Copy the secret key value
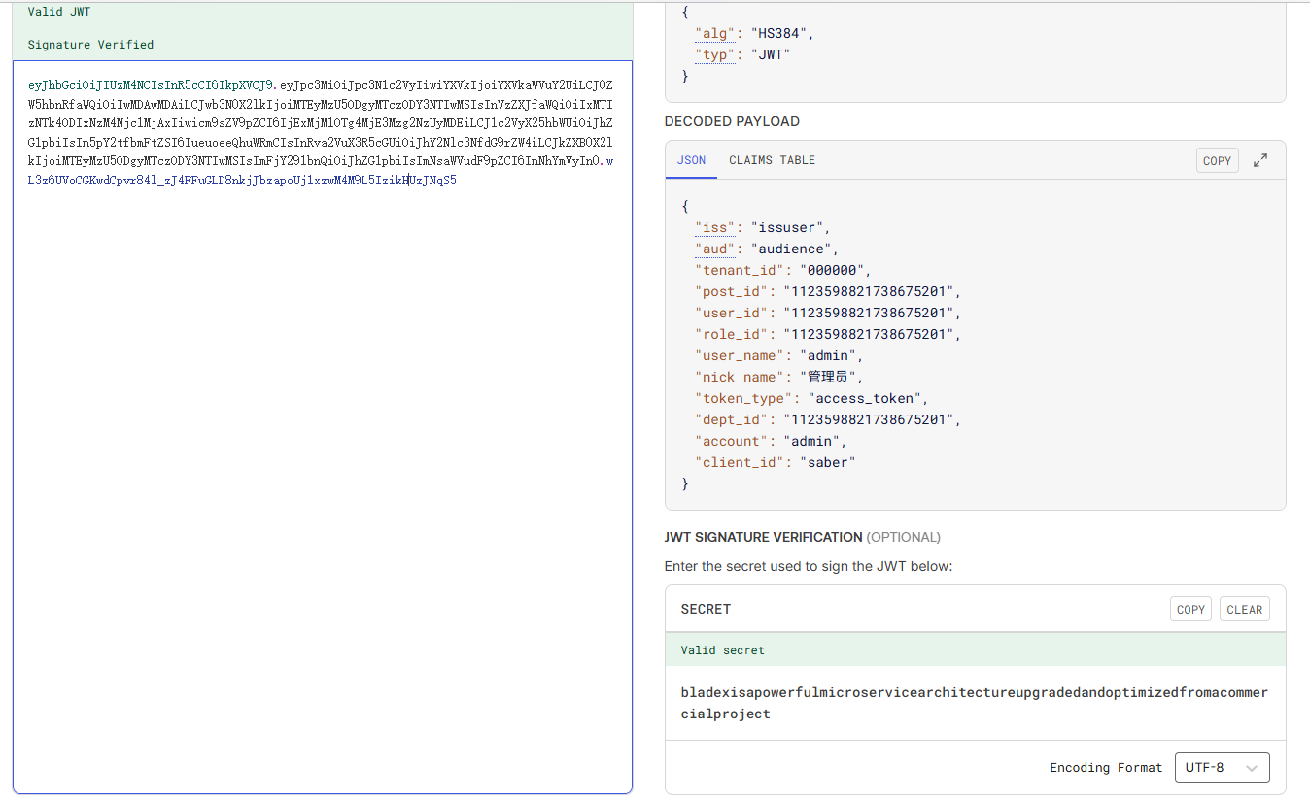The height and width of the screenshot is (797, 1310). coord(1190,610)
